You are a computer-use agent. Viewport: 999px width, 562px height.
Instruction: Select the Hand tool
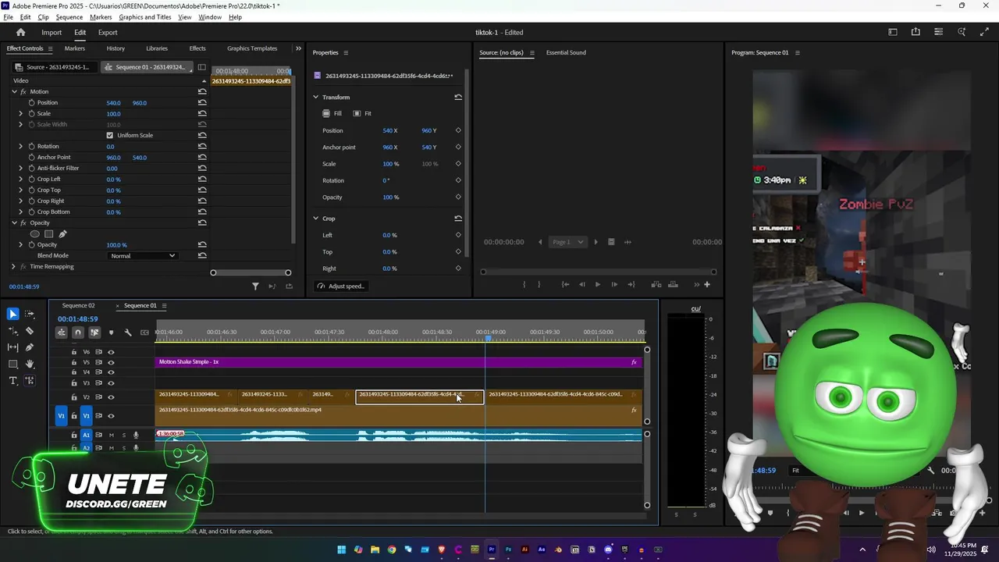tap(30, 364)
